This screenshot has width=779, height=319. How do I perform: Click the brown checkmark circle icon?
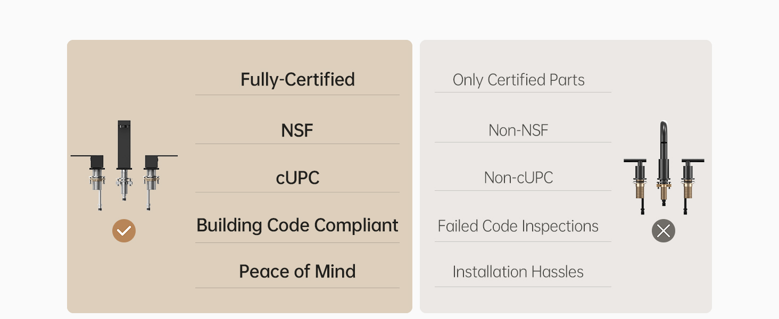click(x=124, y=231)
